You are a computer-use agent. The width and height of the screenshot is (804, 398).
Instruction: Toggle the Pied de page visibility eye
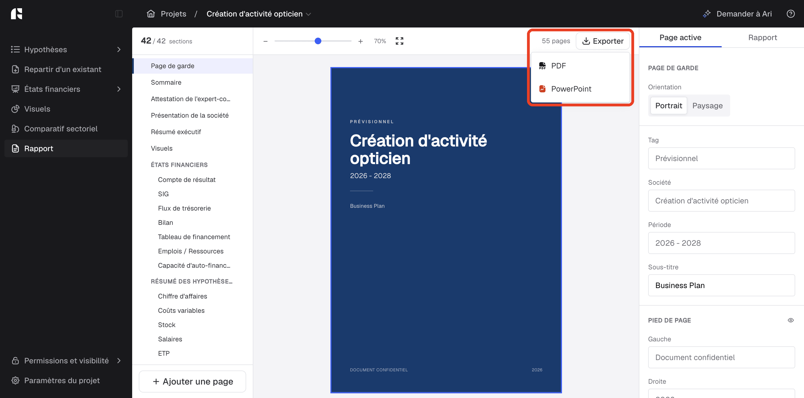point(791,320)
